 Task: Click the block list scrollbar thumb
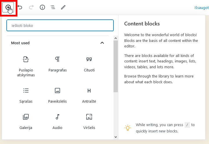click(116, 66)
